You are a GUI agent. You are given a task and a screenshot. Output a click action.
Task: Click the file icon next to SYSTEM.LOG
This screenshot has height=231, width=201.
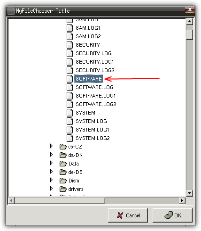(x=70, y=121)
